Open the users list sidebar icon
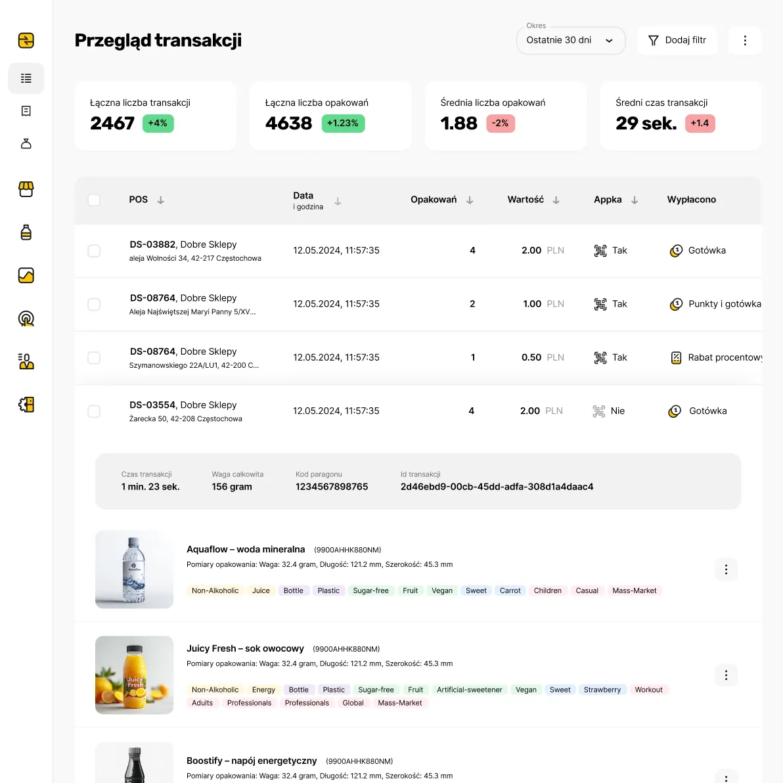 [x=26, y=361]
